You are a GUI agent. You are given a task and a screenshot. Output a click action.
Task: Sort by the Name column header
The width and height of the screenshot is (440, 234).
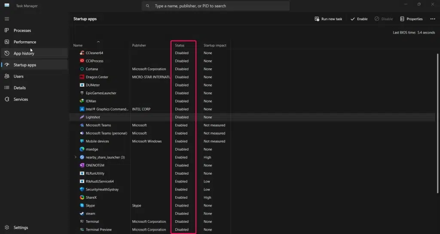[x=78, y=45]
